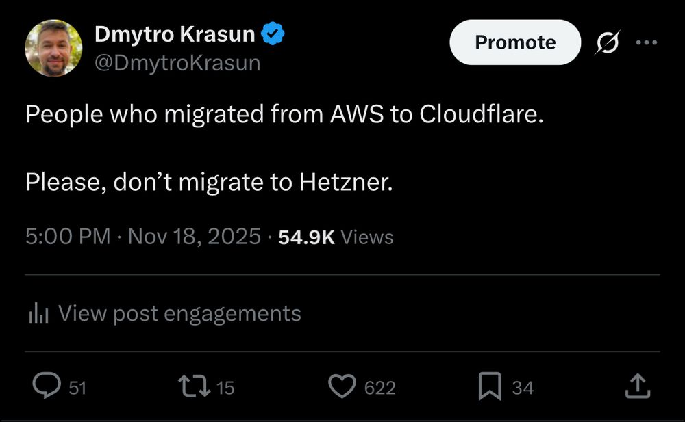Click the bar chart analytics icon
685x422 pixels.
coord(38,314)
